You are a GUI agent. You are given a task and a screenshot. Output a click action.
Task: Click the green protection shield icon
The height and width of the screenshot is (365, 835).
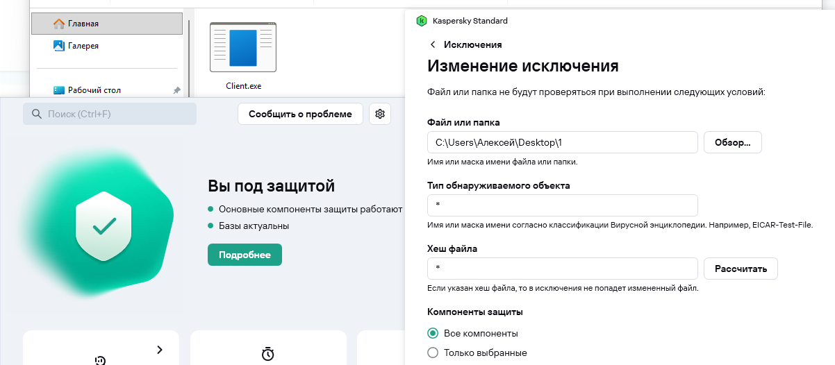pyautogui.click(x=104, y=226)
